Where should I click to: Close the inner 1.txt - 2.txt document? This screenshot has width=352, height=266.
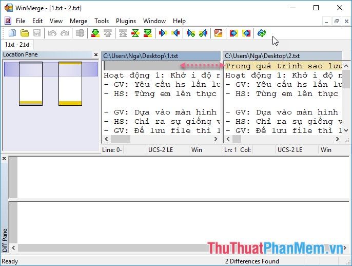tap(346, 22)
